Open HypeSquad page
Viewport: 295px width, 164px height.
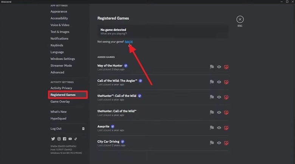pos(58,119)
